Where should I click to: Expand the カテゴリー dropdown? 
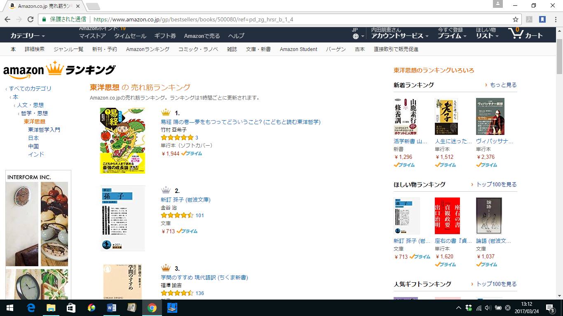[x=28, y=36]
